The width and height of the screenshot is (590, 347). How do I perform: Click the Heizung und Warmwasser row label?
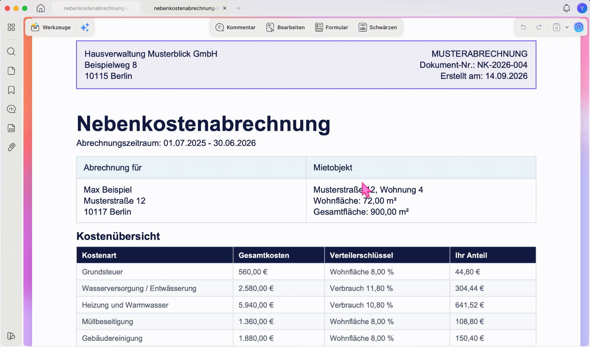(x=125, y=305)
